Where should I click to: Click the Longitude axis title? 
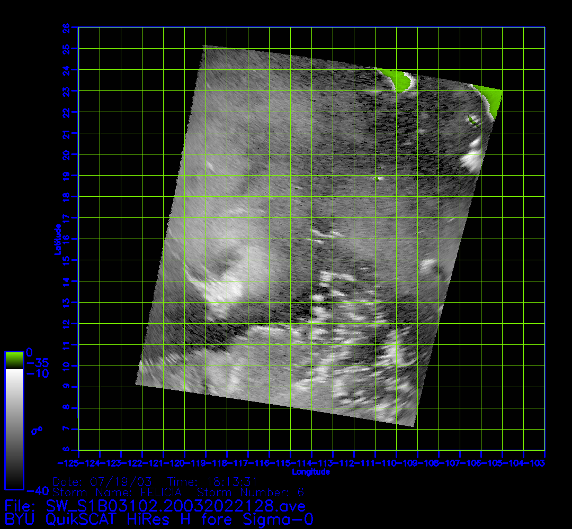[311, 471]
